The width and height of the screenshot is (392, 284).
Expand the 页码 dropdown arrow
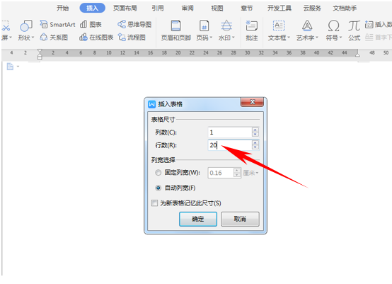211,38
